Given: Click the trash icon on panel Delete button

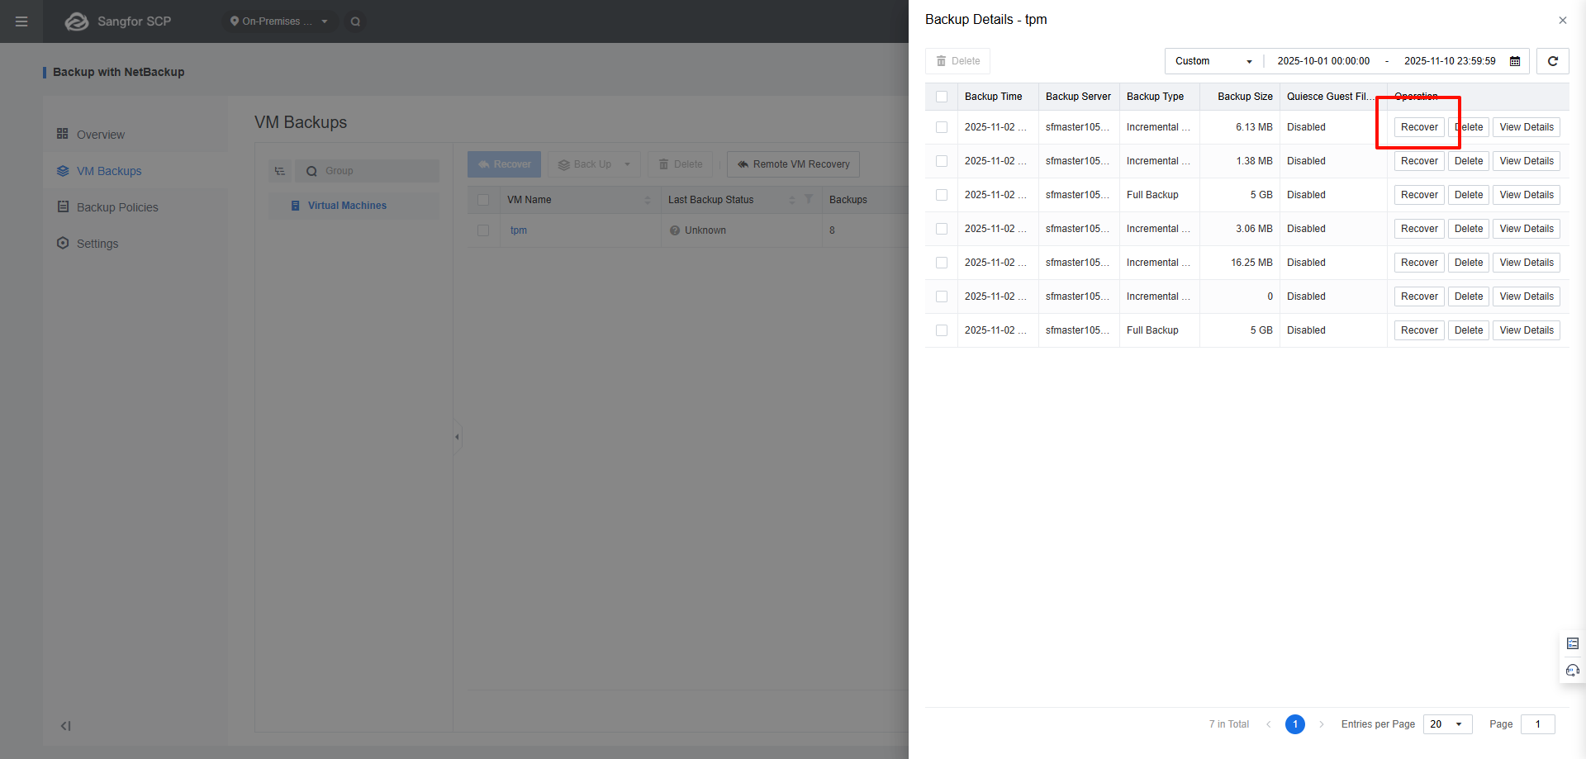Looking at the screenshot, I should (941, 61).
